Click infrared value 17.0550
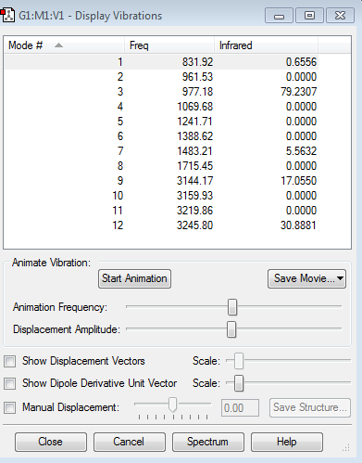The width and height of the screenshot is (362, 463). point(298,181)
